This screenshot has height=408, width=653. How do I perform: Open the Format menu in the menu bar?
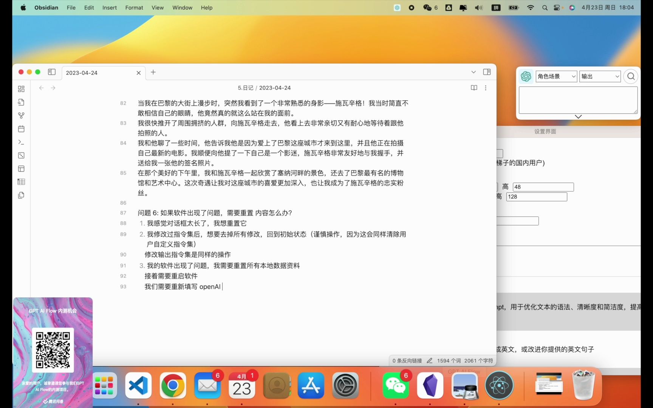(x=134, y=8)
